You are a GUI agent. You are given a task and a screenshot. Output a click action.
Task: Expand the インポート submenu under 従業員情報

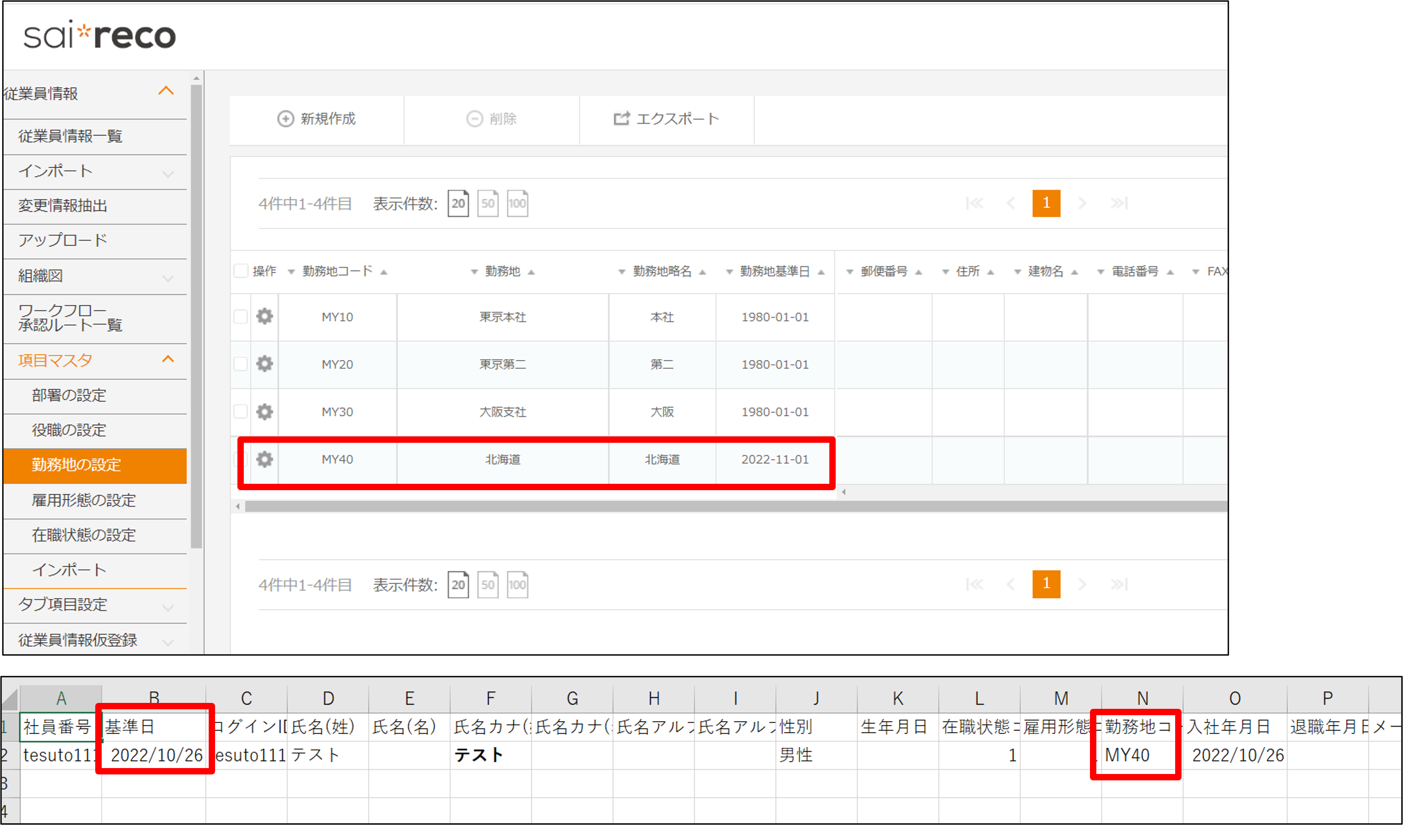(168, 173)
